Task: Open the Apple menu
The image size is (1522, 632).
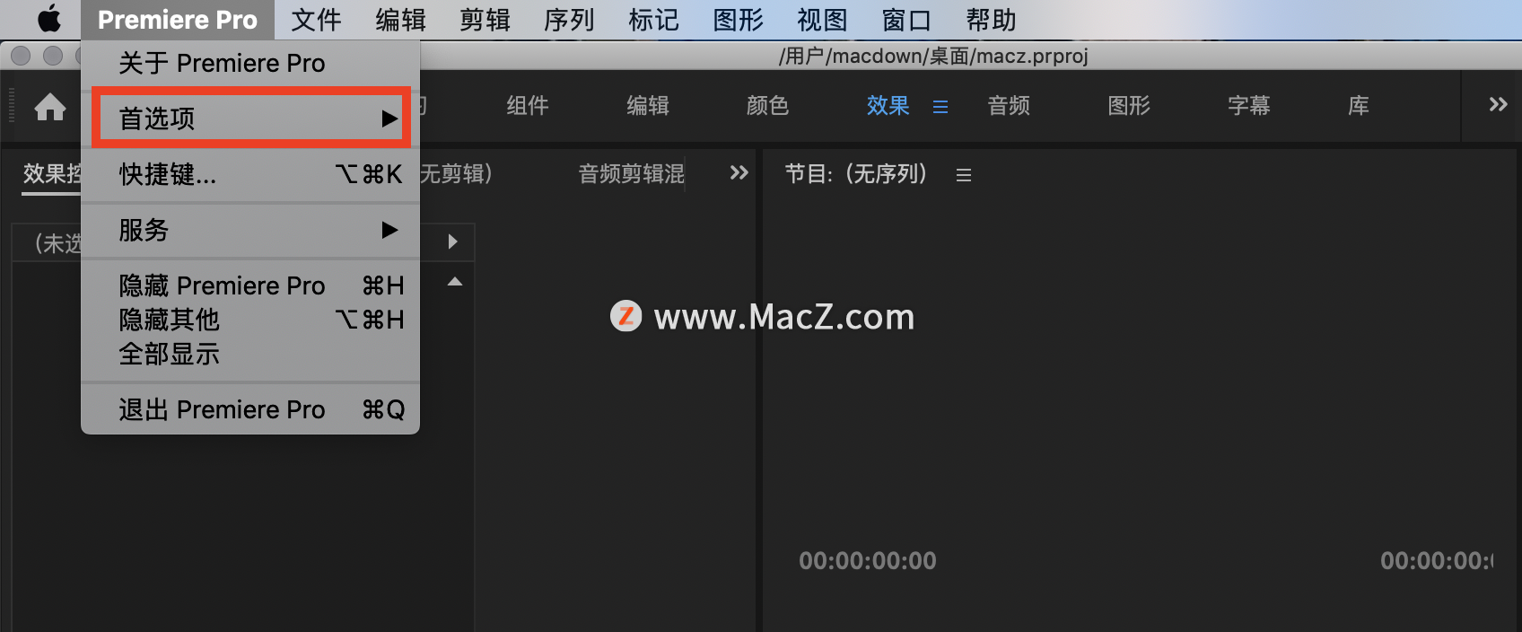Action: 49,19
